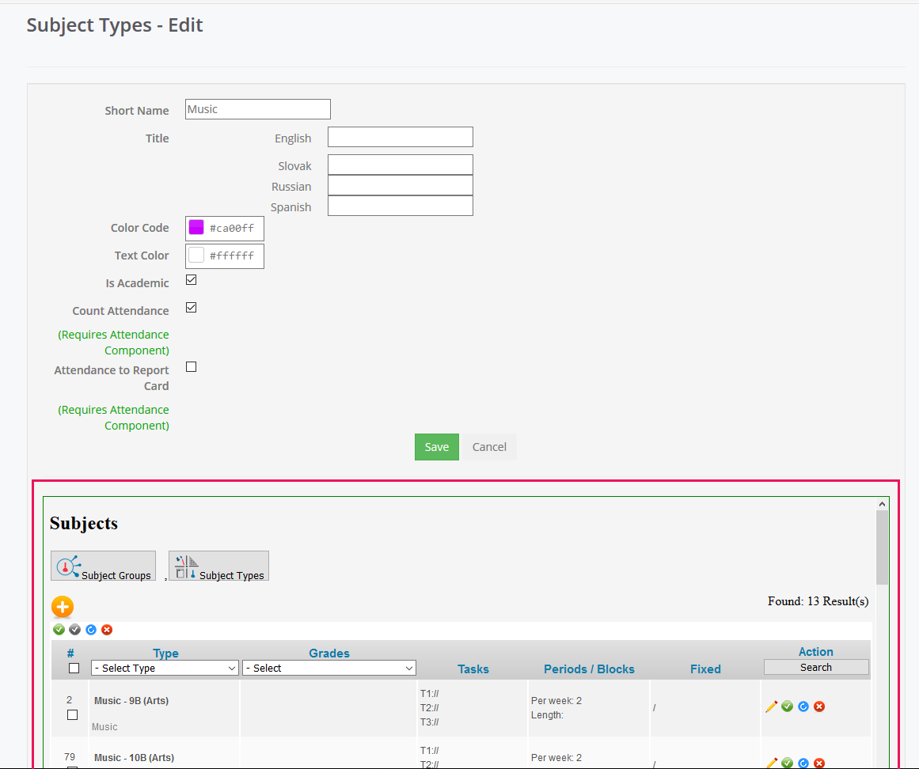Screen dimensions: 919x769
Task: Click the Slovak title input field
Action: coord(401,165)
